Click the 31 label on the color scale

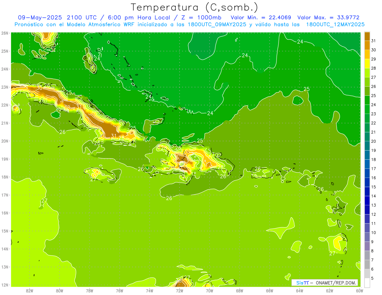pos(373,41)
